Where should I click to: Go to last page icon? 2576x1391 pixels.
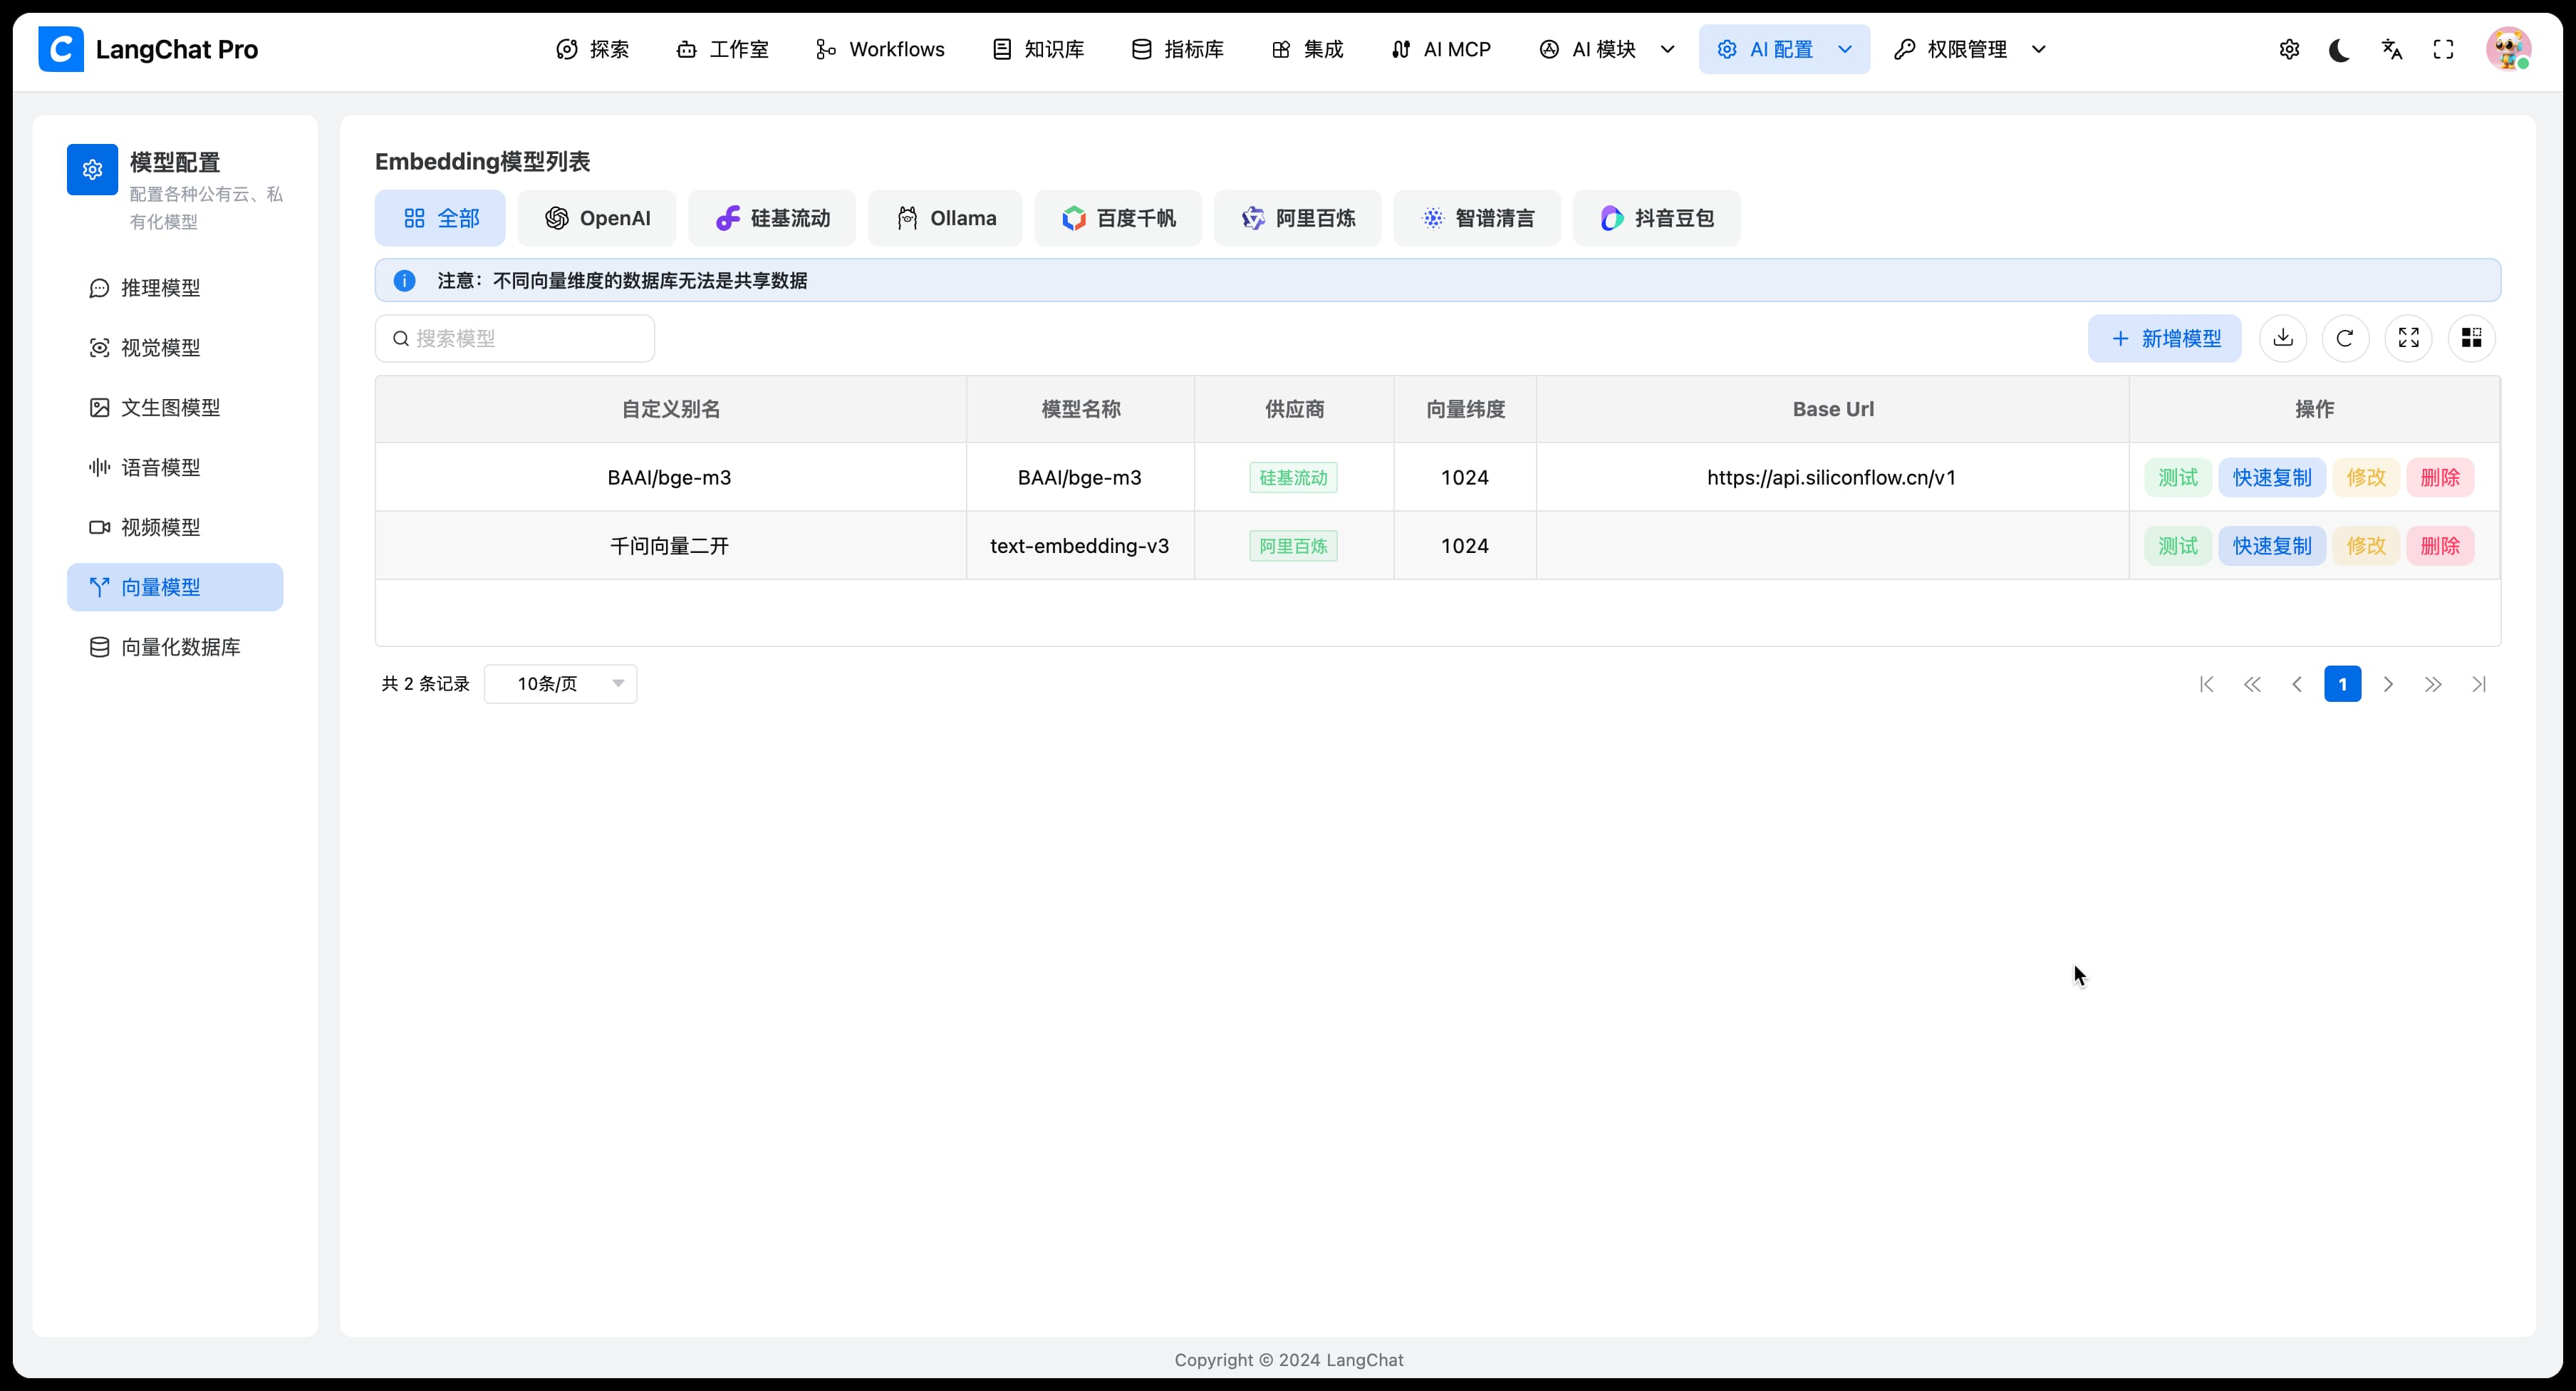[x=2479, y=684]
